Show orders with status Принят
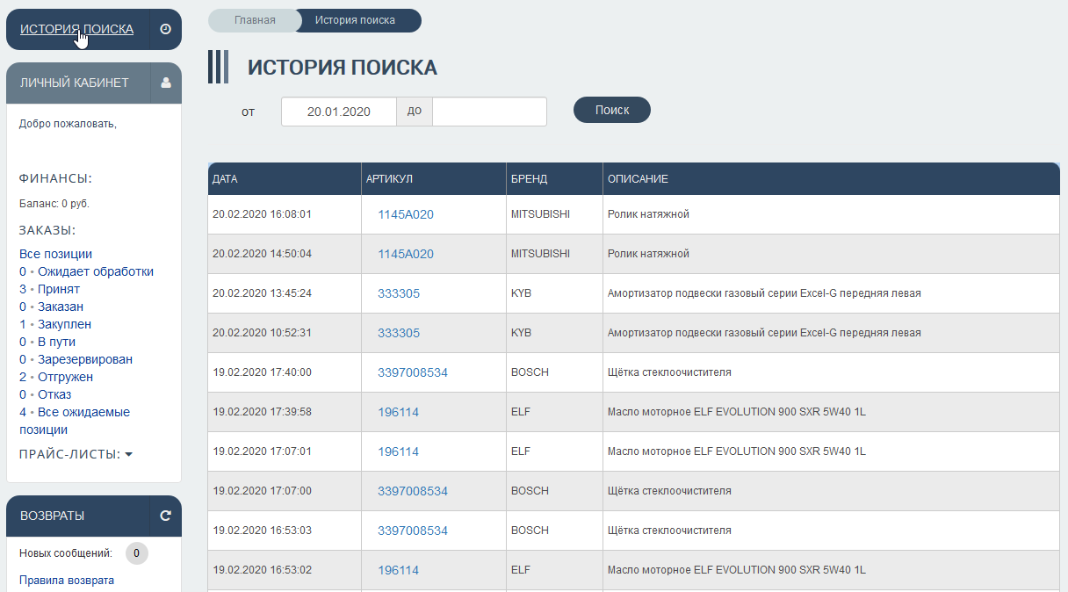This screenshot has width=1068, height=592. click(x=58, y=289)
